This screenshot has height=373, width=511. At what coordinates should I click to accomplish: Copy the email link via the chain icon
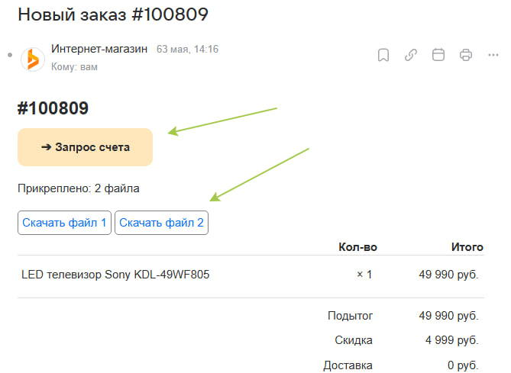411,55
